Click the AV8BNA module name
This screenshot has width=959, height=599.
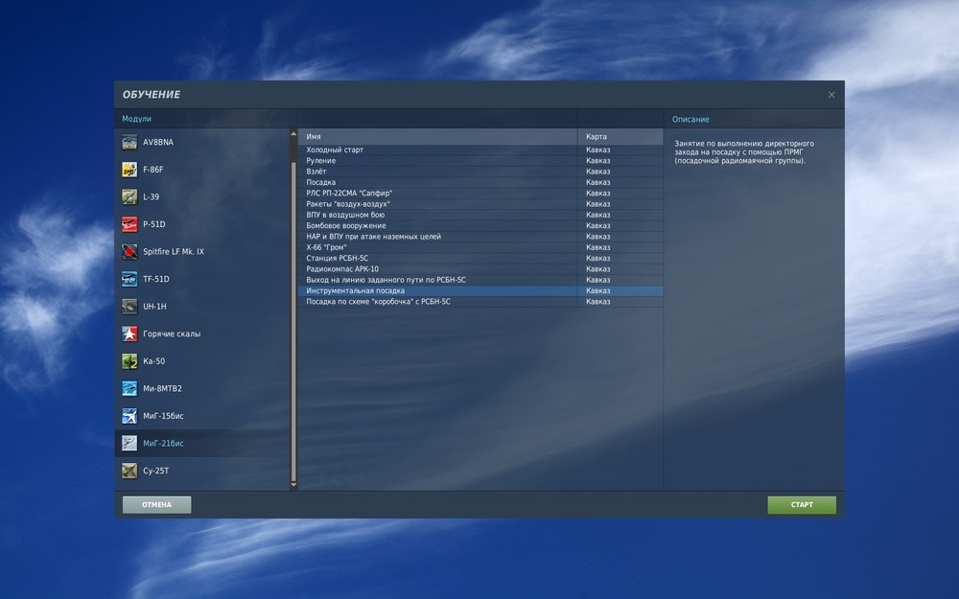pyautogui.click(x=158, y=143)
